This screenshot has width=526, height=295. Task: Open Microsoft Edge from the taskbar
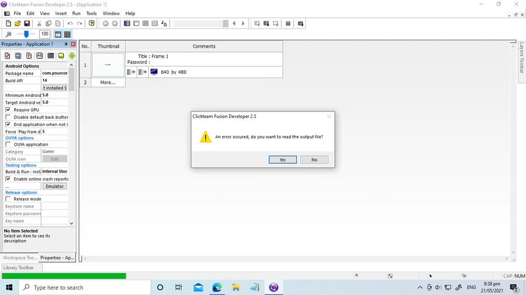click(x=217, y=287)
